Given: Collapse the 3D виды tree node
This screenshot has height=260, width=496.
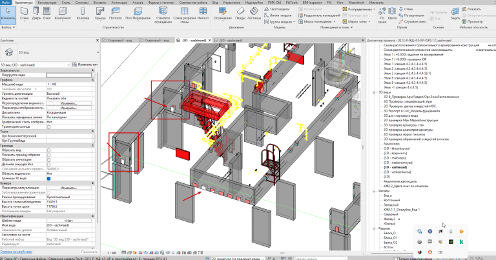Looking at the screenshot, I should (374, 92).
